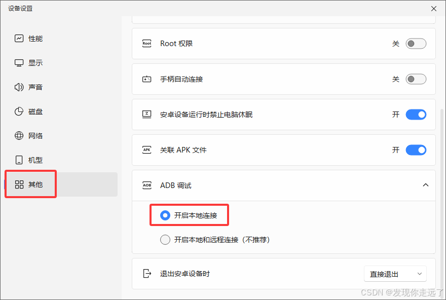Disable the 安卓设备运行时禁止电脑休眠 toggle

coord(416,115)
